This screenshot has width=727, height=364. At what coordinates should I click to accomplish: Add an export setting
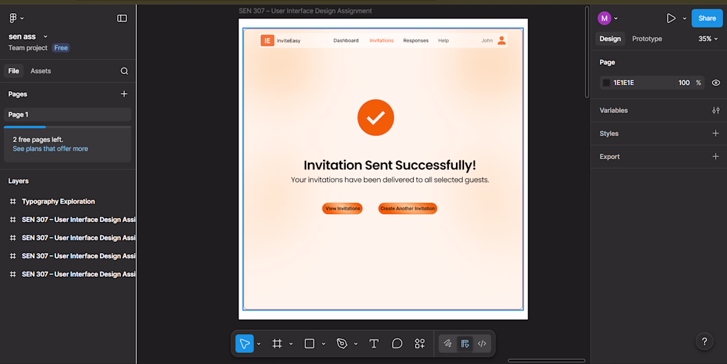tap(716, 157)
